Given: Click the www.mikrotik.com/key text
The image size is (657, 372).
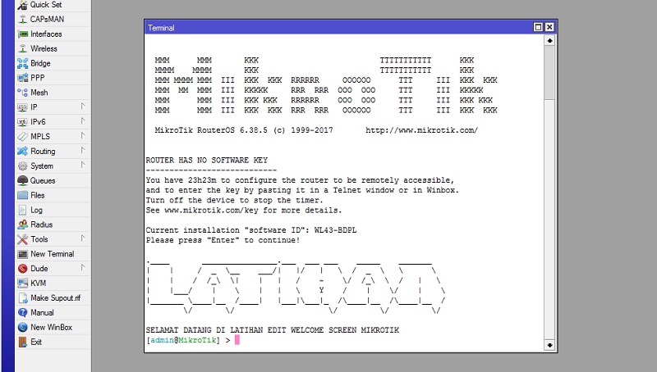Looking at the screenshot, I should (x=211, y=210).
